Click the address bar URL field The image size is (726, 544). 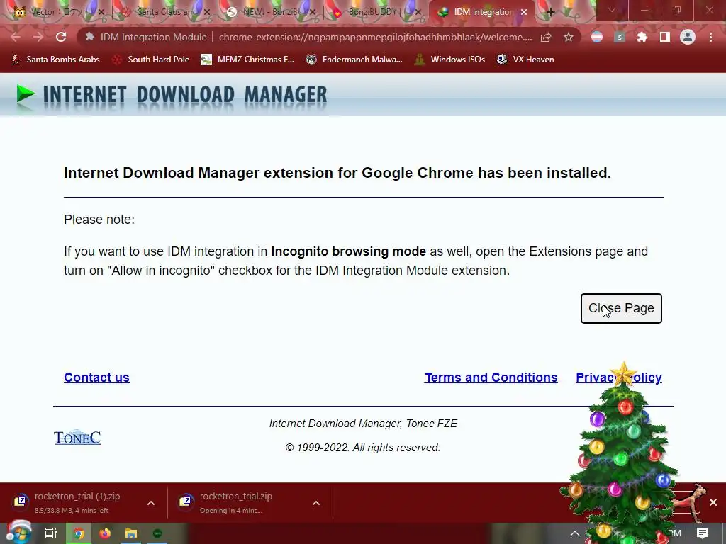tap(375, 37)
